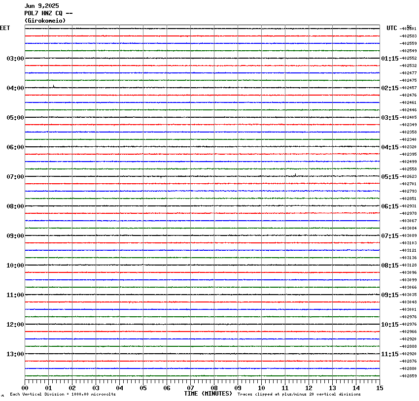This screenshot has width=419, height=401.
Task: Click the 05:15 UTC time label
Action: 390,177
